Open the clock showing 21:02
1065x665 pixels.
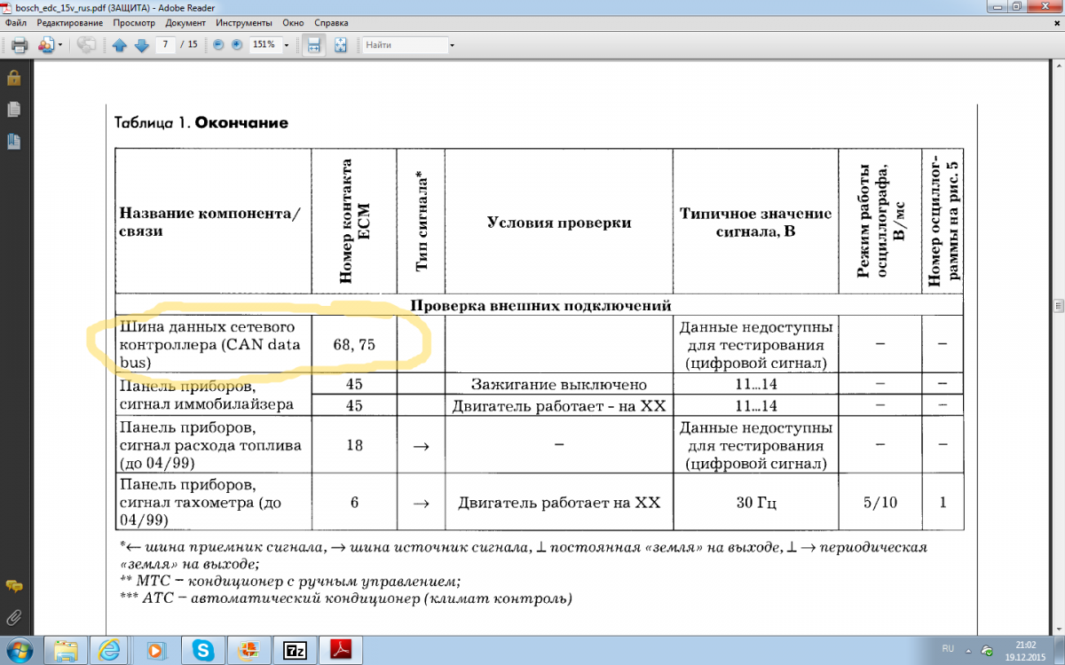(x=1025, y=650)
